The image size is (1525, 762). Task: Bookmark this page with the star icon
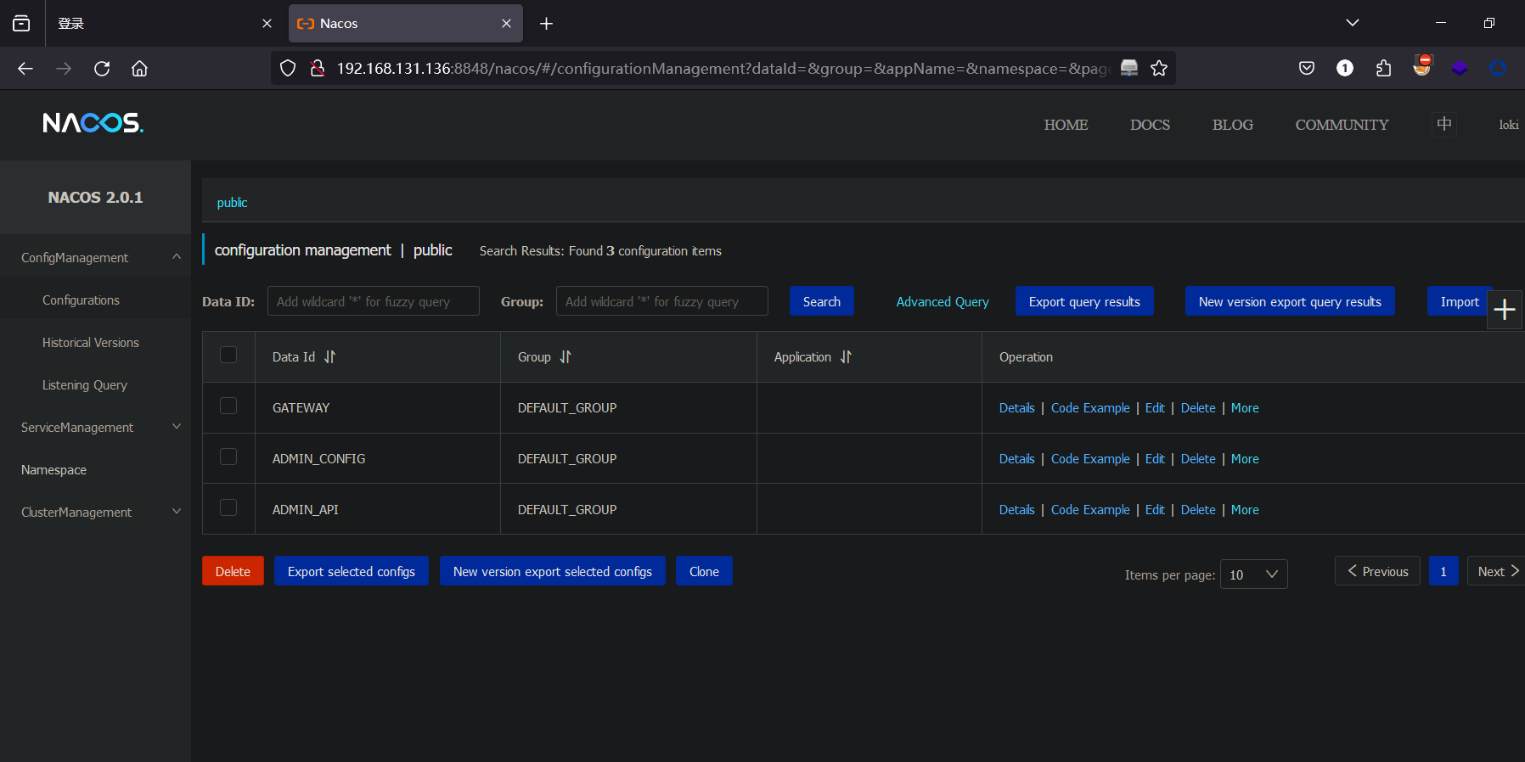pos(1159,69)
